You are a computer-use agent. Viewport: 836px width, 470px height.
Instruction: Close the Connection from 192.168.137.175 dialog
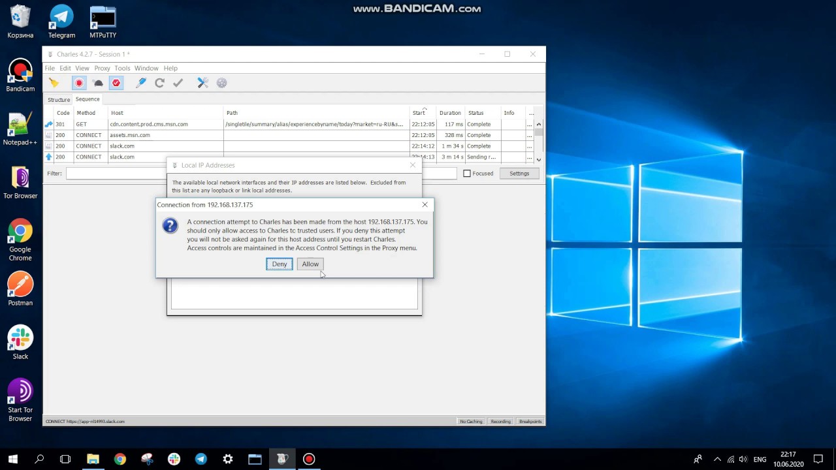click(x=425, y=204)
